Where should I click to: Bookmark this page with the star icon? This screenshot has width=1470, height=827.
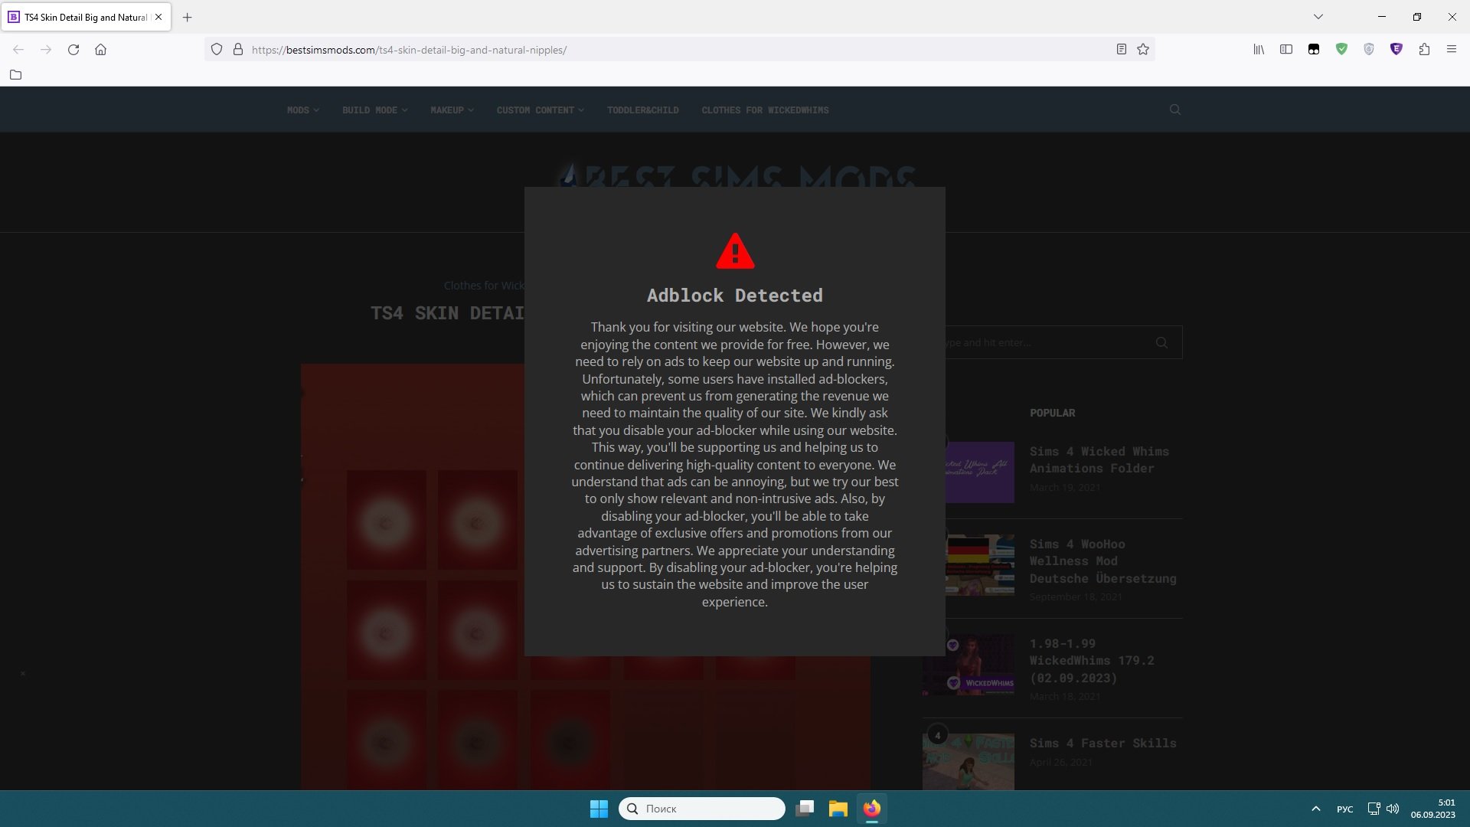1142,49
